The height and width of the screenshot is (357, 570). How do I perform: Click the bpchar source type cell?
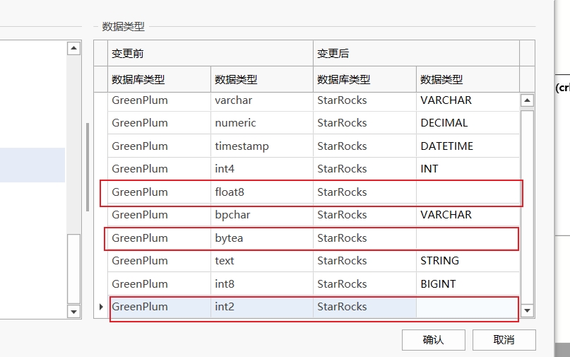point(262,215)
